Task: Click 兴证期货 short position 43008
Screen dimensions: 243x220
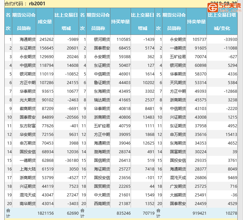Action: 201,117
